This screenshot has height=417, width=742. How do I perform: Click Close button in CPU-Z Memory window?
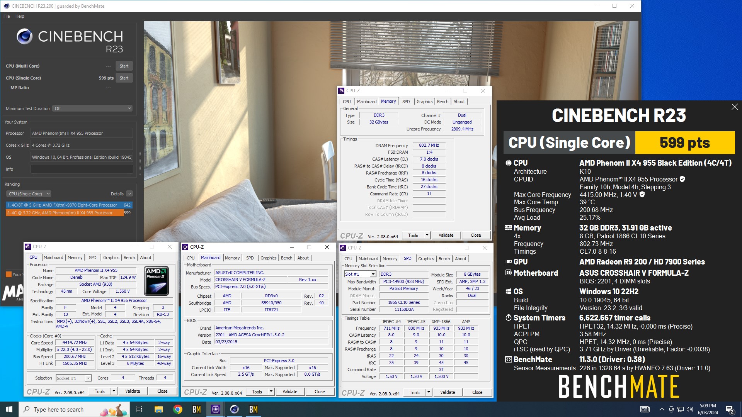pos(476,235)
